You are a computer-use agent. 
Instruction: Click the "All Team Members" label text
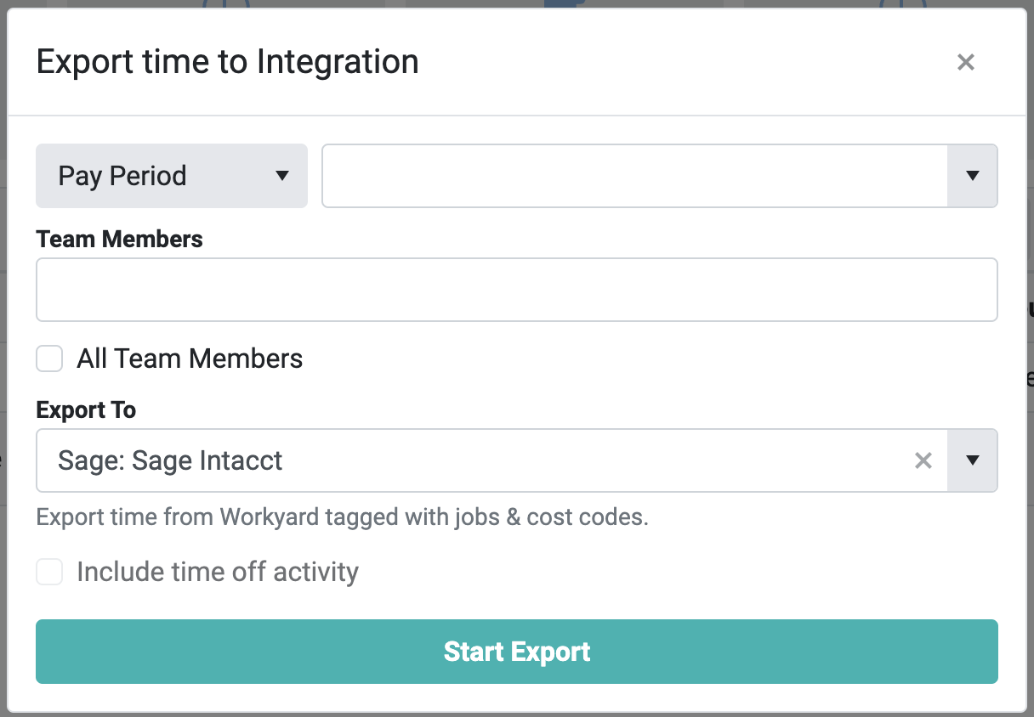tap(190, 358)
